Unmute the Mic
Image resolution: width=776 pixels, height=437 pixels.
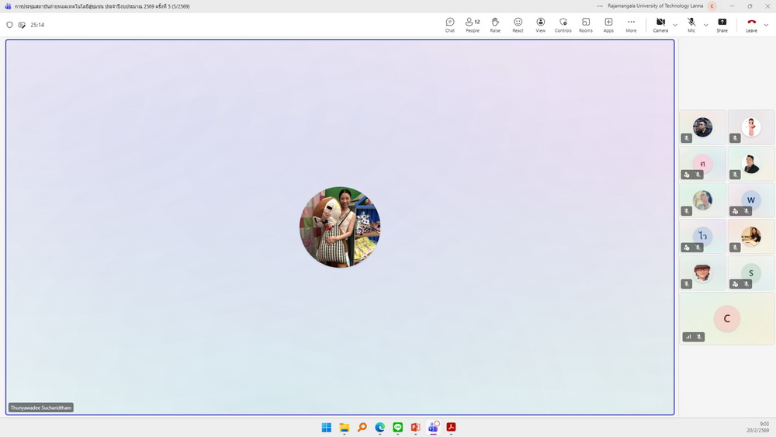[x=691, y=24]
